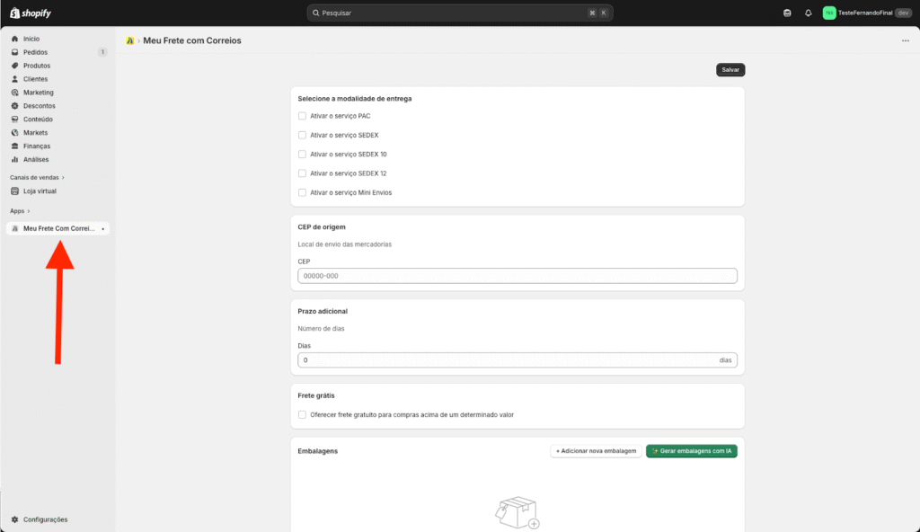Click Gerar embalagens com IA button
Screen dimensions: 920x532
click(691, 451)
